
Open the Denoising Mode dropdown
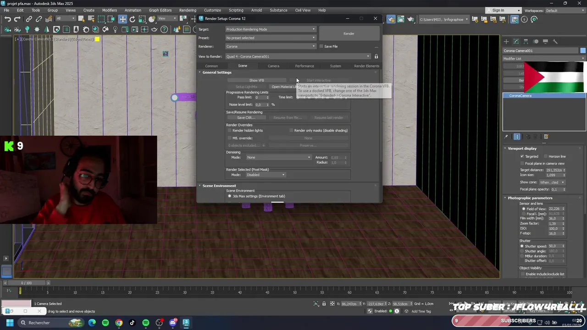pos(278,157)
